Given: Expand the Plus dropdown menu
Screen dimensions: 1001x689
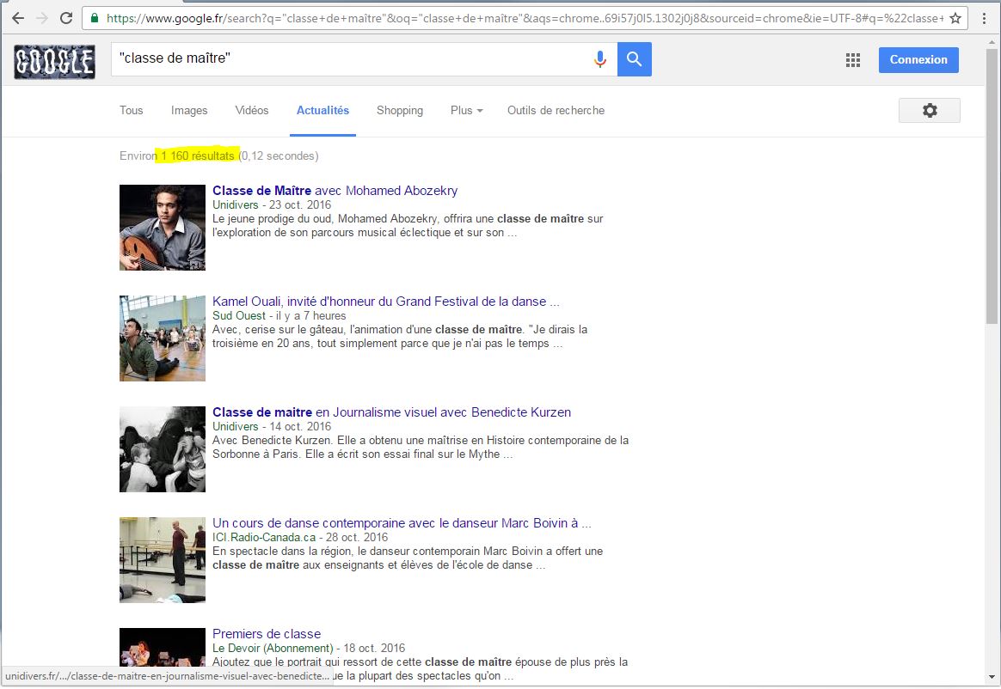Looking at the screenshot, I should click(x=466, y=111).
